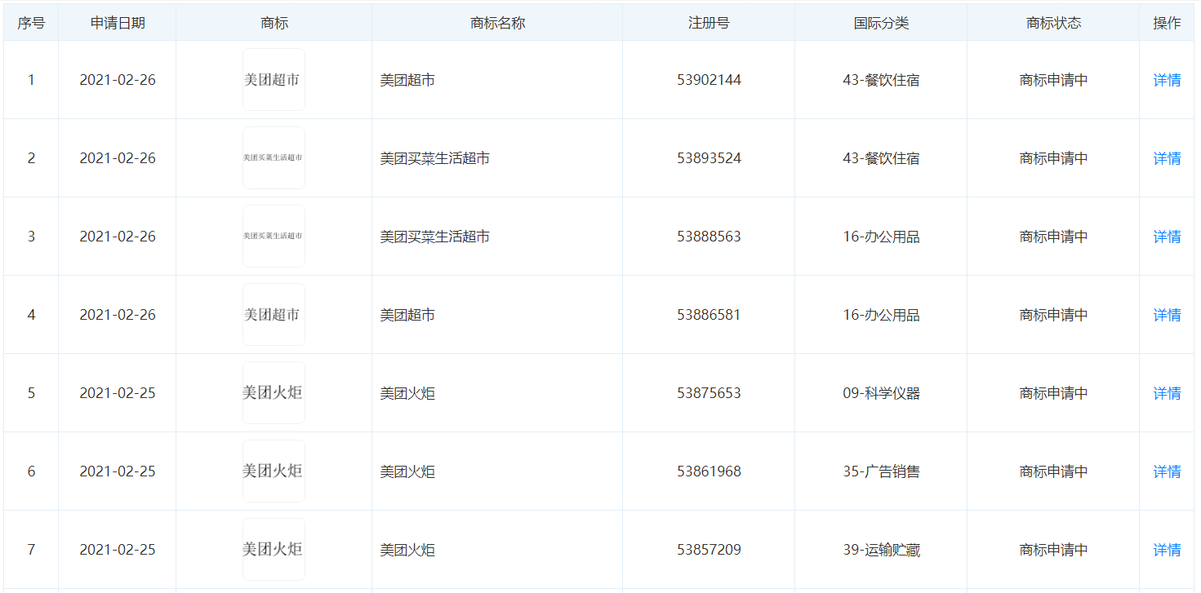Click date 2021-02-26 in row 4
Viewport: 1201px width, 593px height.
point(118,315)
